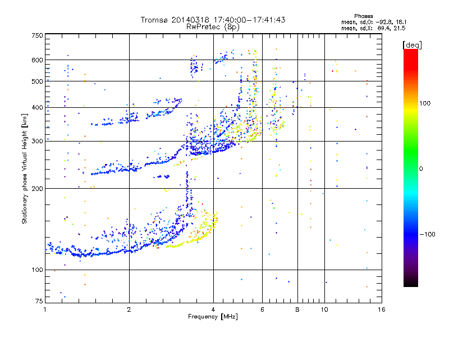Viewport: 449px width, 337px height.
Task: Click the '-100' label on the colorbar
Action: [x=427, y=234]
